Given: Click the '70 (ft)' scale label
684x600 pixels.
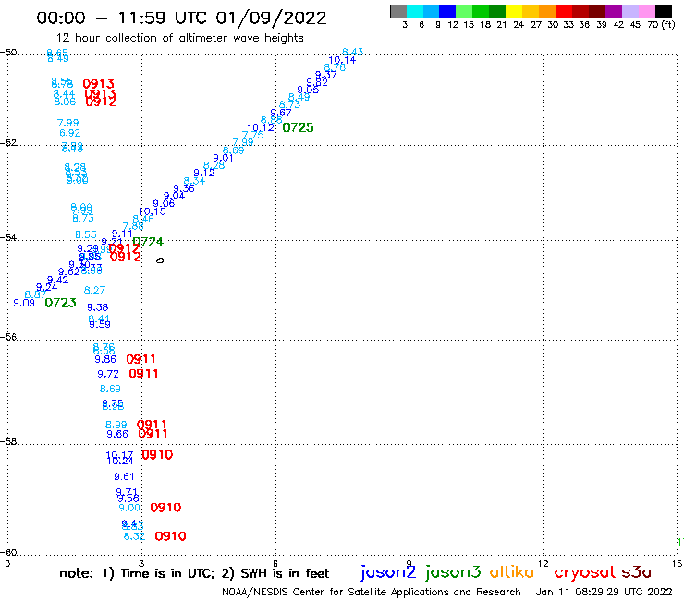Looking at the screenshot, I should click(x=661, y=24).
